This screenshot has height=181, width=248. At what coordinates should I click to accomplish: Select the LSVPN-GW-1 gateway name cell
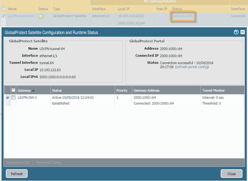tap(27, 98)
